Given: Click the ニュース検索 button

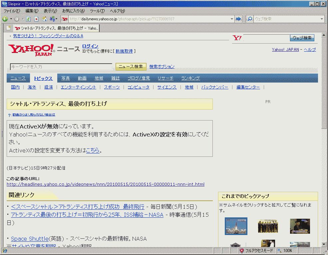Looking at the screenshot, I should 131,67.
